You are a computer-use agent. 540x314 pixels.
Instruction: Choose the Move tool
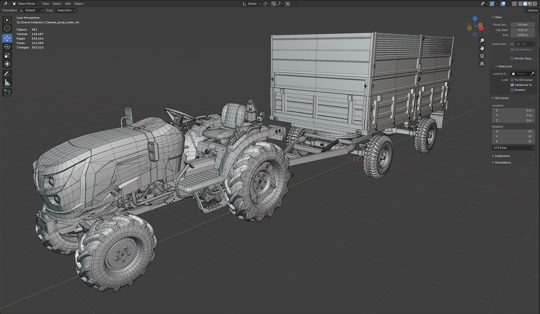pos(7,38)
